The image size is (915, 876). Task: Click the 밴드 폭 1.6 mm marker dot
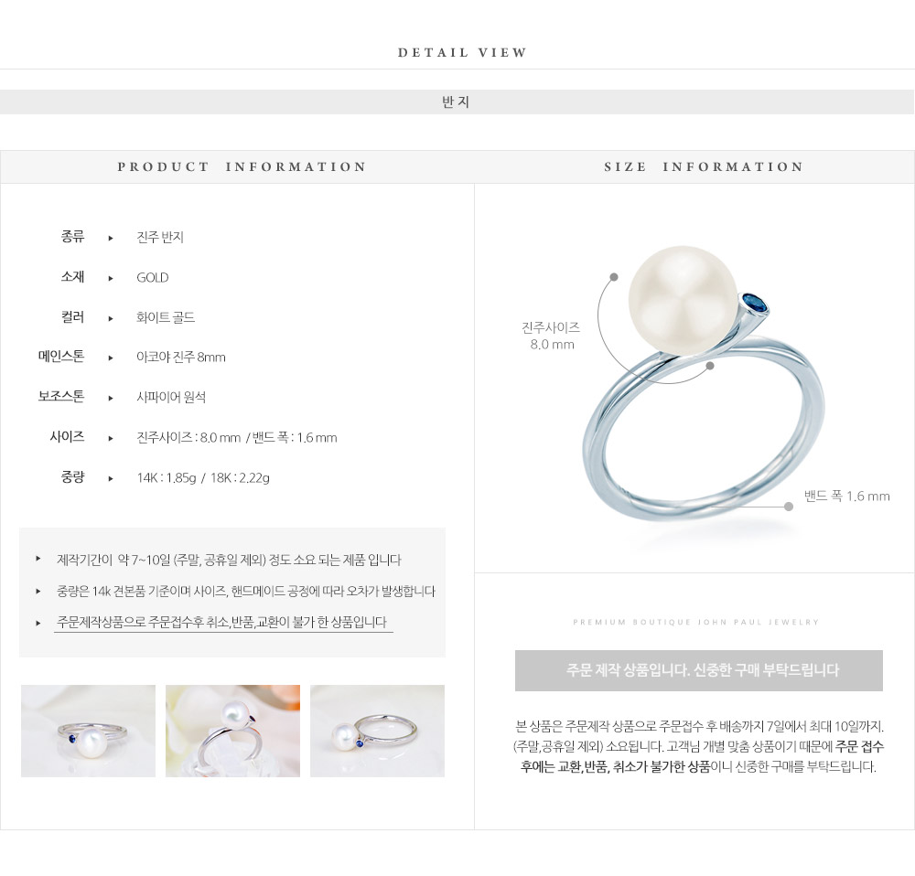[x=789, y=507]
